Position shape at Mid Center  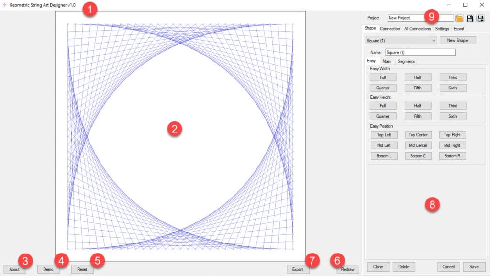(x=418, y=145)
